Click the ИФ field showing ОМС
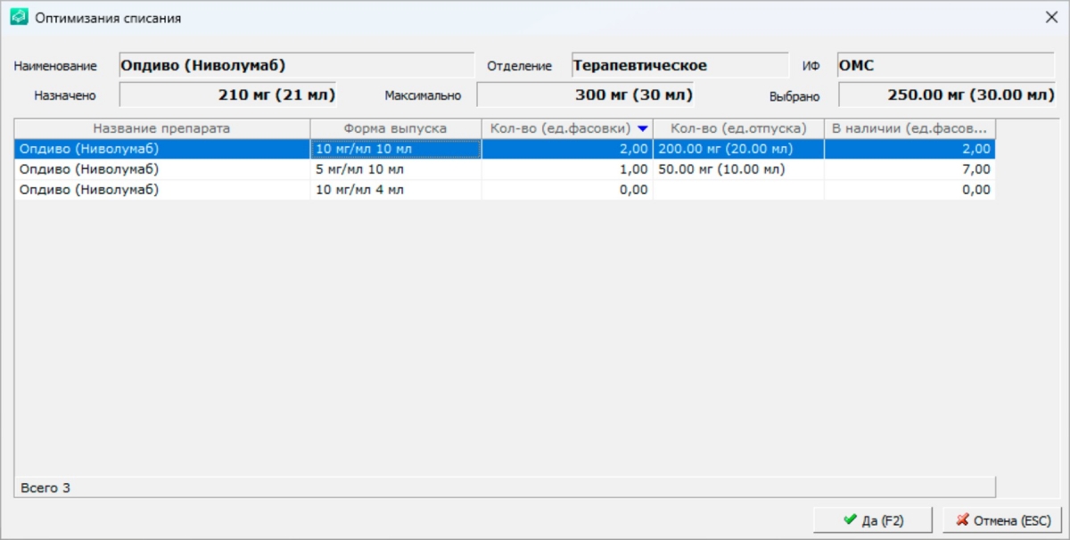The width and height of the screenshot is (1070, 540). [x=945, y=65]
